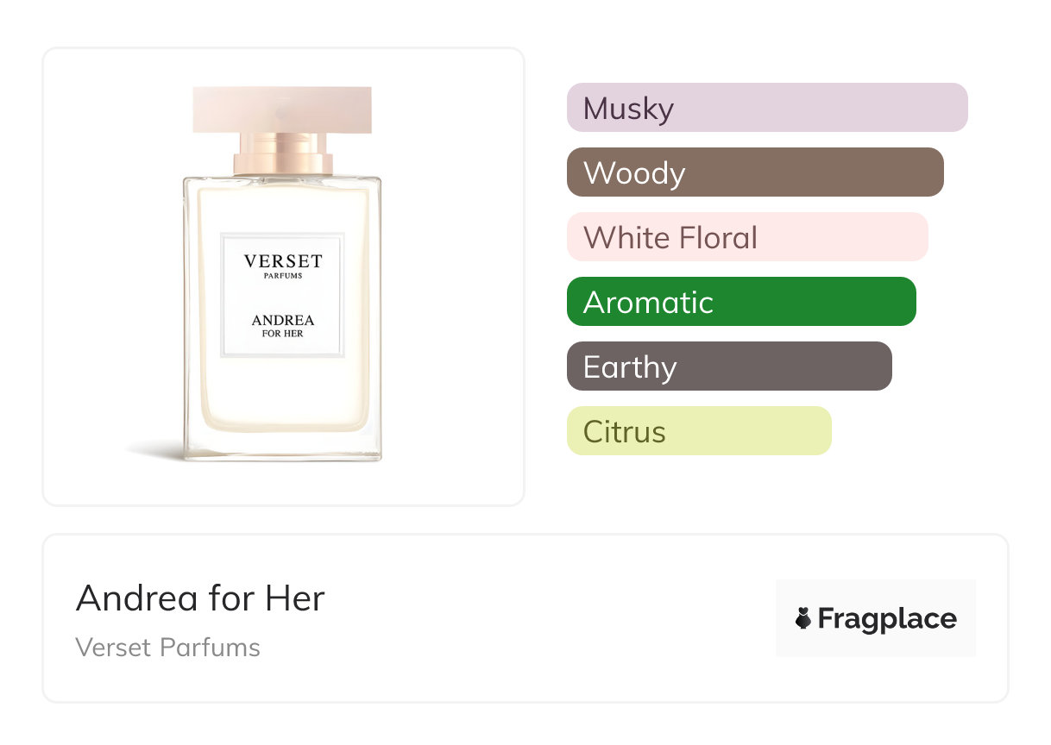Select the yellow-green Citrus accord bar
1051x745 pixels.
[x=698, y=431]
